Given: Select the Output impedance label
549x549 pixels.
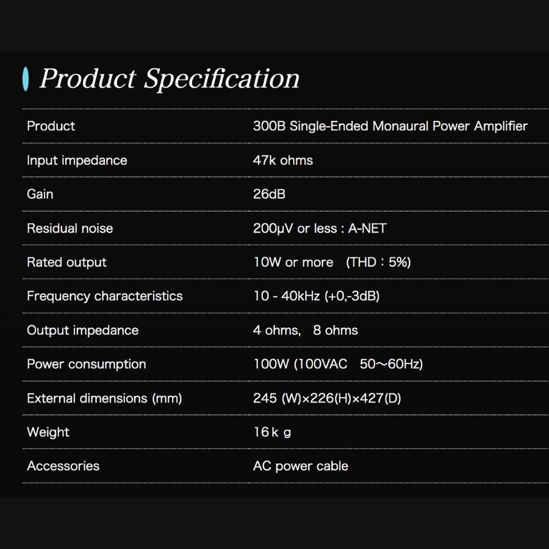Looking at the screenshot, I should [82, 330].
